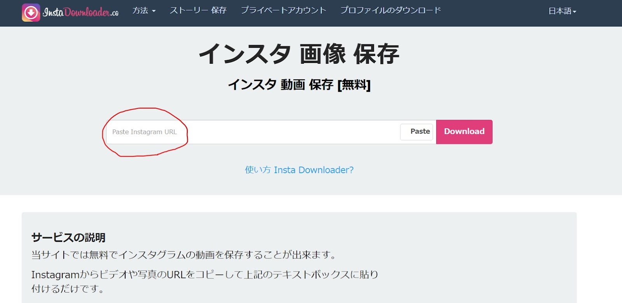Open プロファイルのダウンロード menu item
This screenshot has height=303, width=622.
[391, 11]
